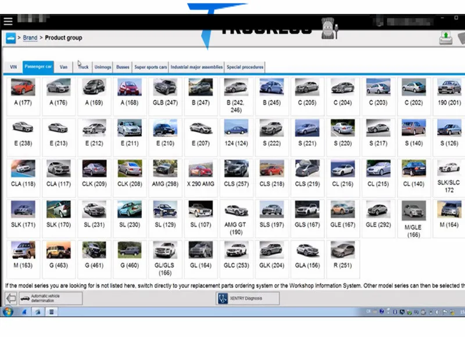Image resolution: width=465 pixels, height=337 pixels.
Task: Select the R (251) model tile
Action: click(x=342, y=259)
